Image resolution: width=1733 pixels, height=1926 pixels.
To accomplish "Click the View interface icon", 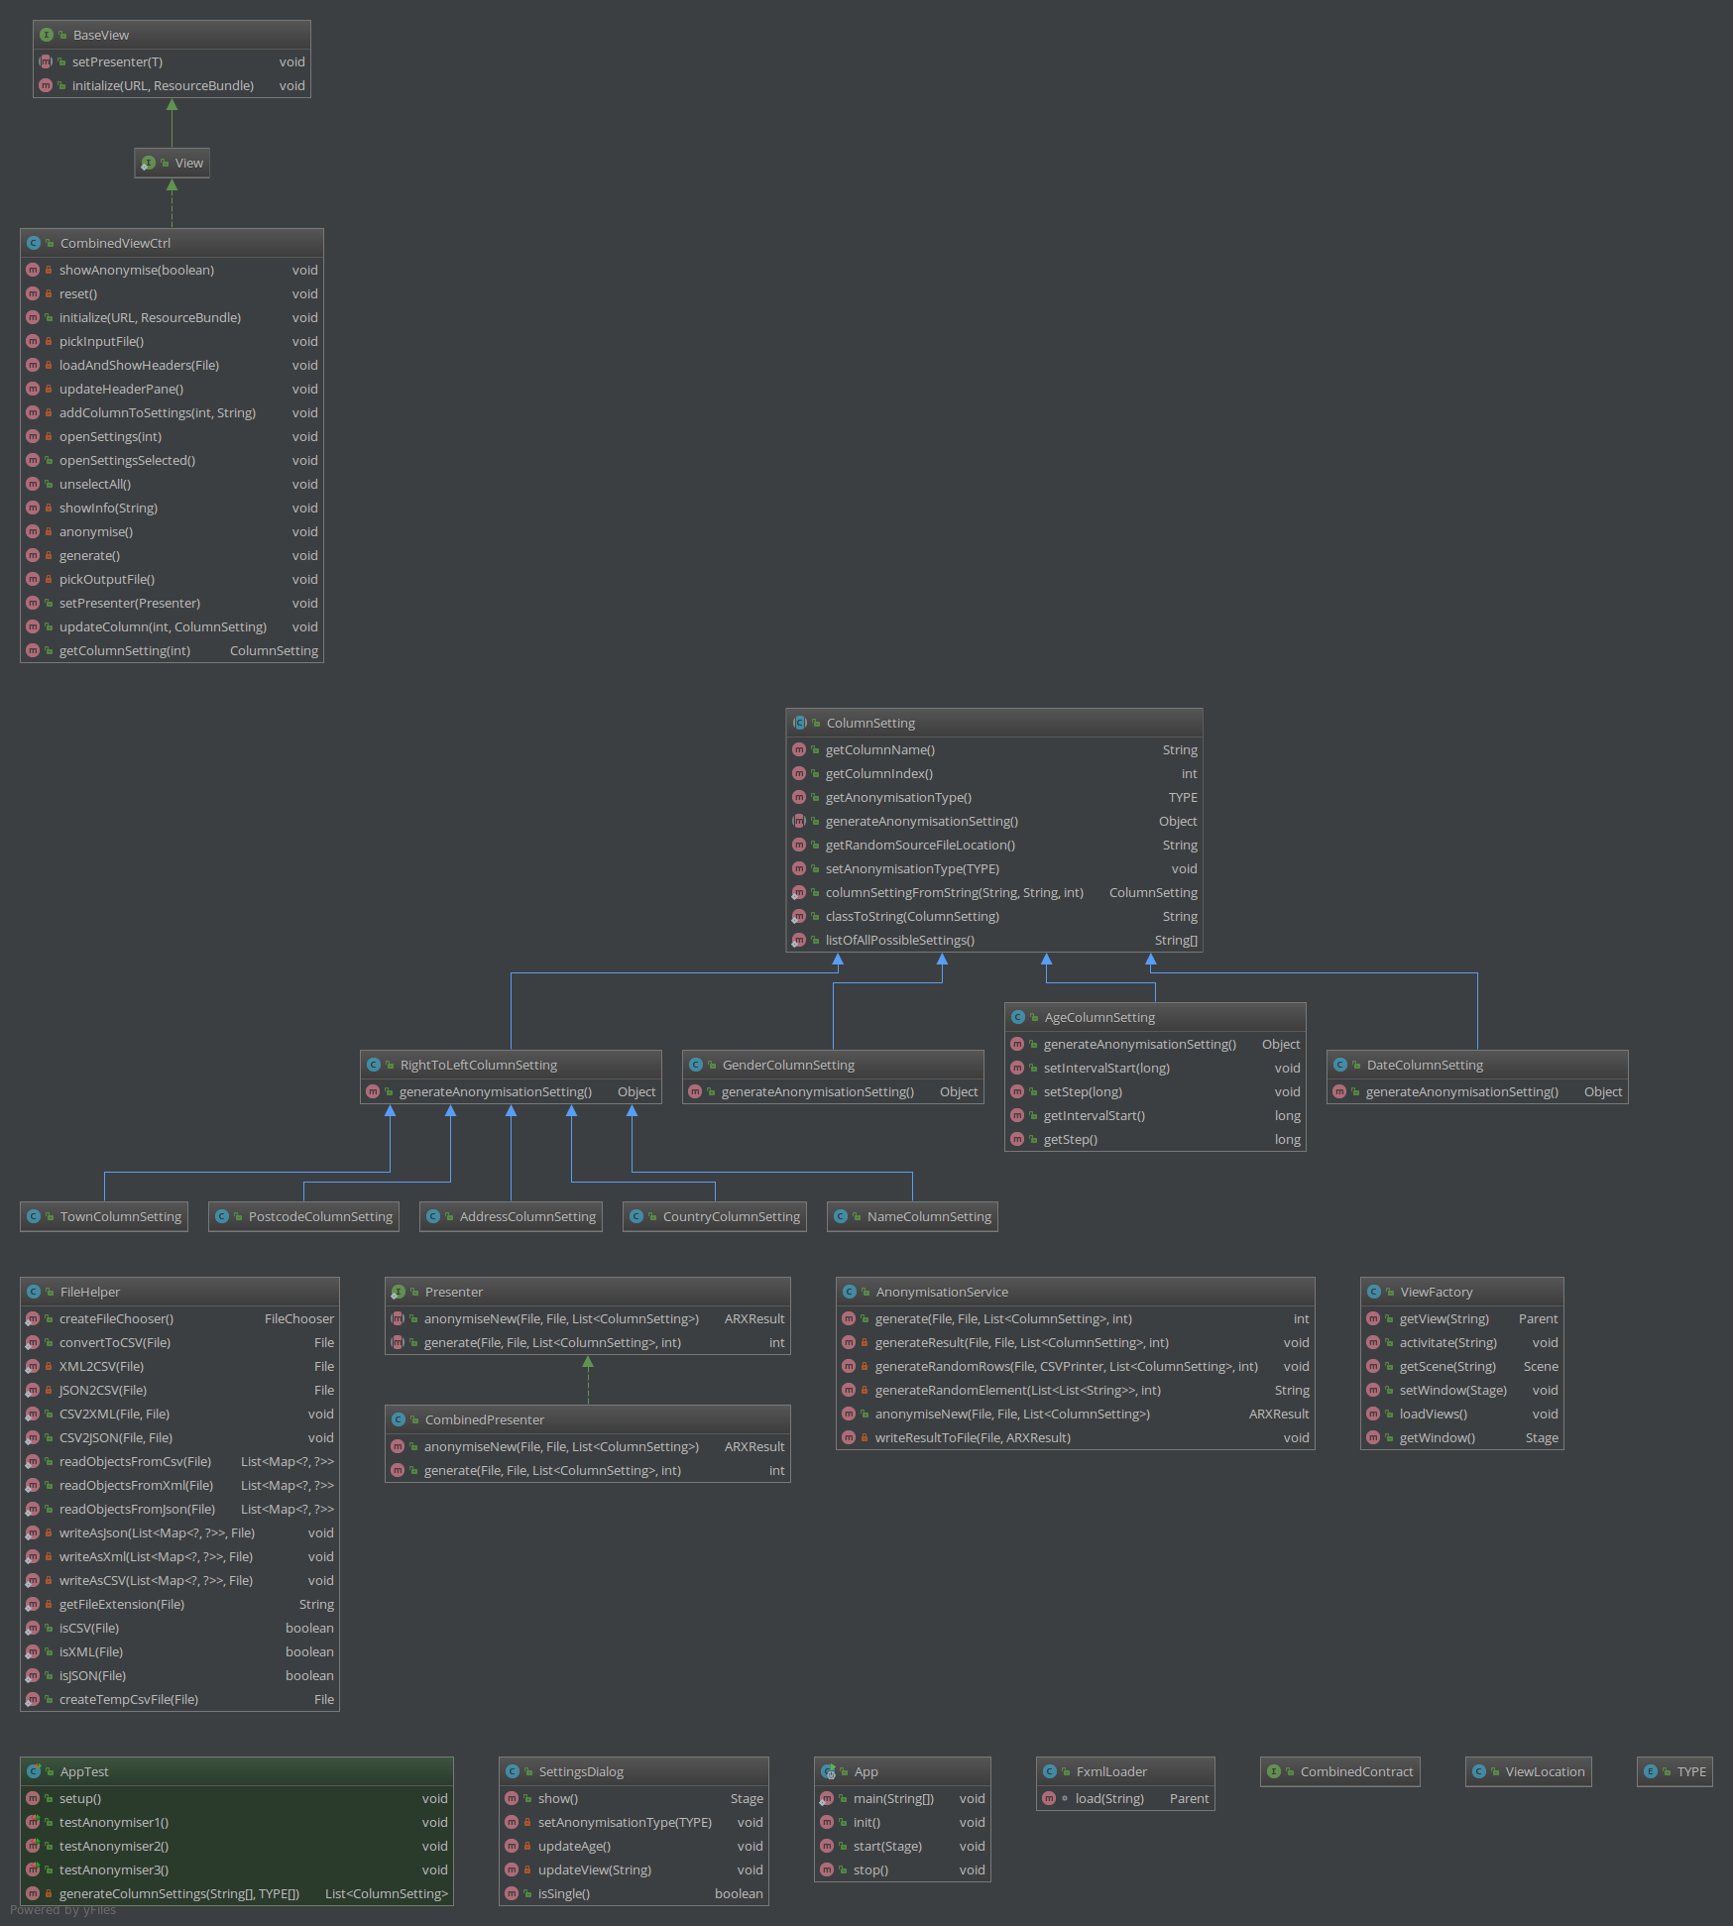I will [148, 163].
